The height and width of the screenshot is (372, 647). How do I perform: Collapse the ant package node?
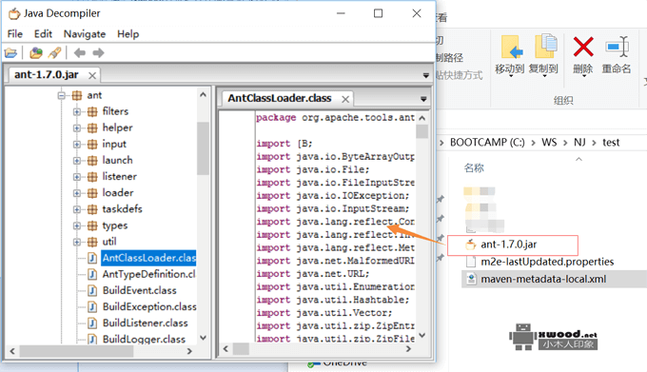point(62,96)
